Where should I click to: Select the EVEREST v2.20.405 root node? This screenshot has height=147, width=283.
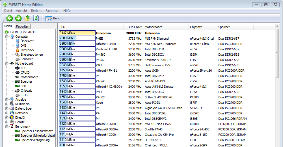[x=23, y=32]
